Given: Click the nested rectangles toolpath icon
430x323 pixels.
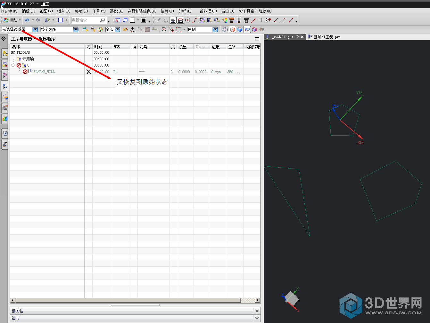Looking at the screenshot, I should click(x=202, y=20).
